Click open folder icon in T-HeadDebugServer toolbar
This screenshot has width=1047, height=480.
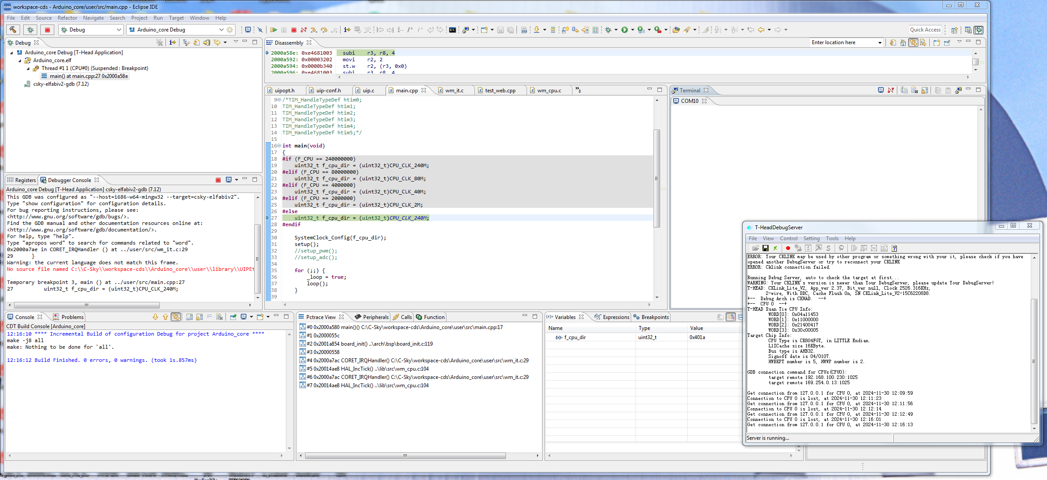[x=755, y=248]
